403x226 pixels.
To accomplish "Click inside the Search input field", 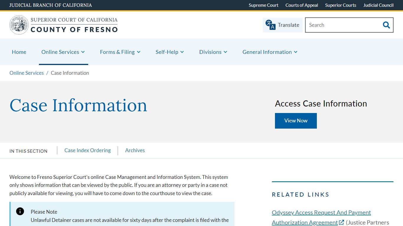I will 339,25.
